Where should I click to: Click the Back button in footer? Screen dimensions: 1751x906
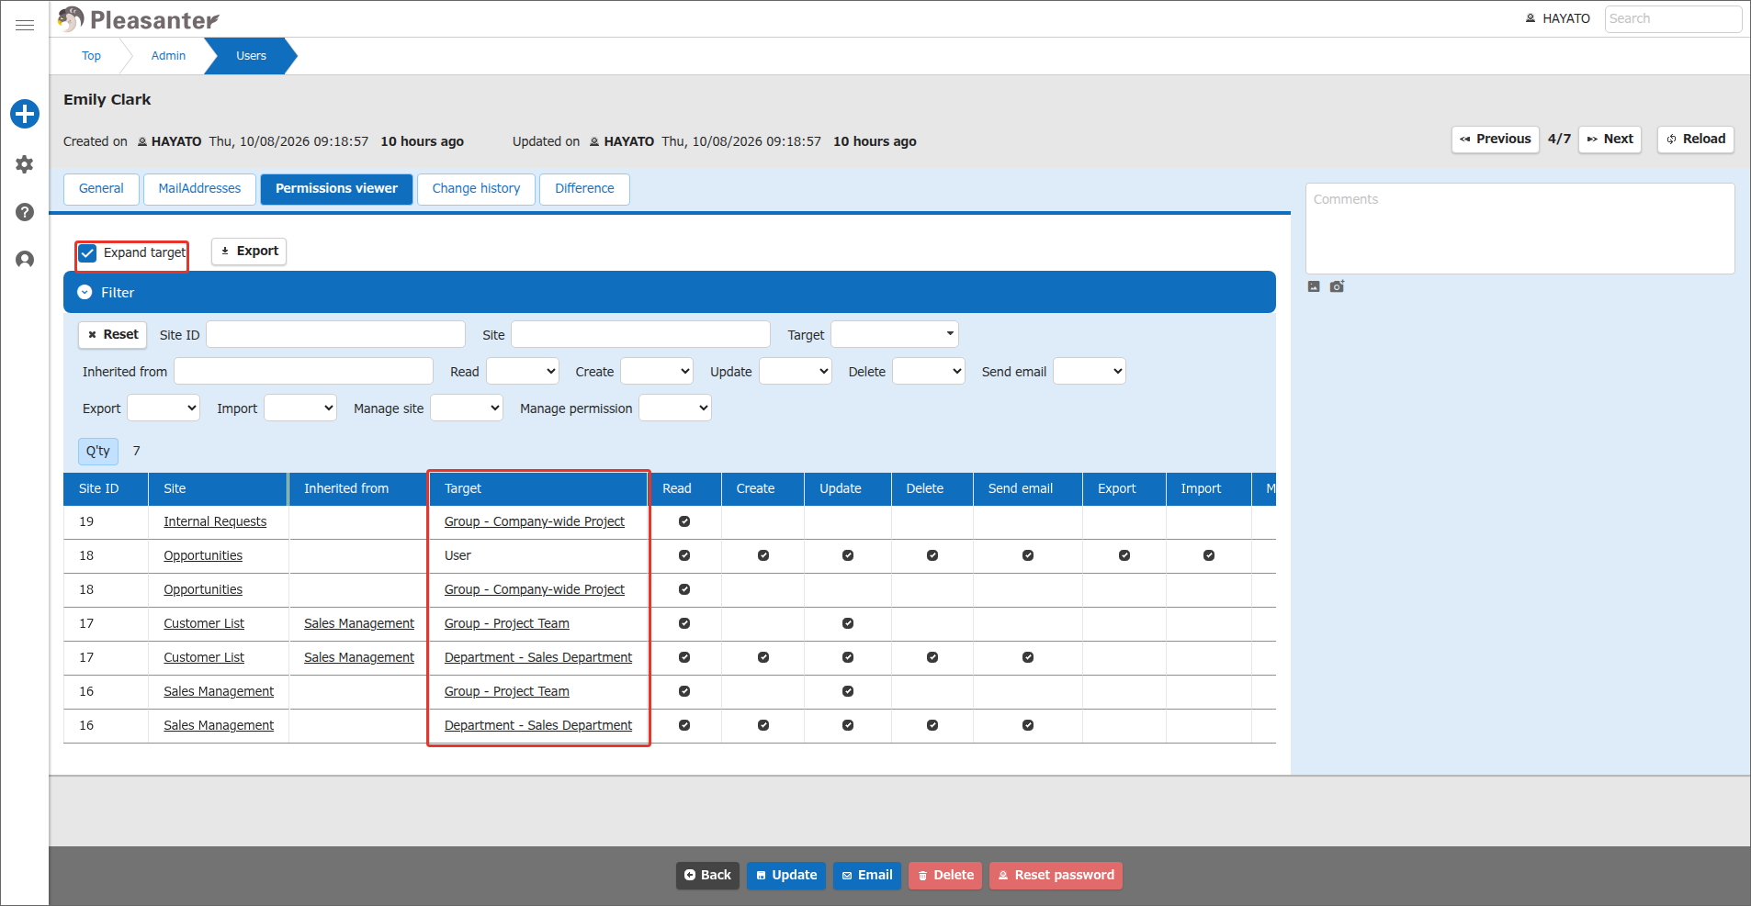click(x=707, y=875)
